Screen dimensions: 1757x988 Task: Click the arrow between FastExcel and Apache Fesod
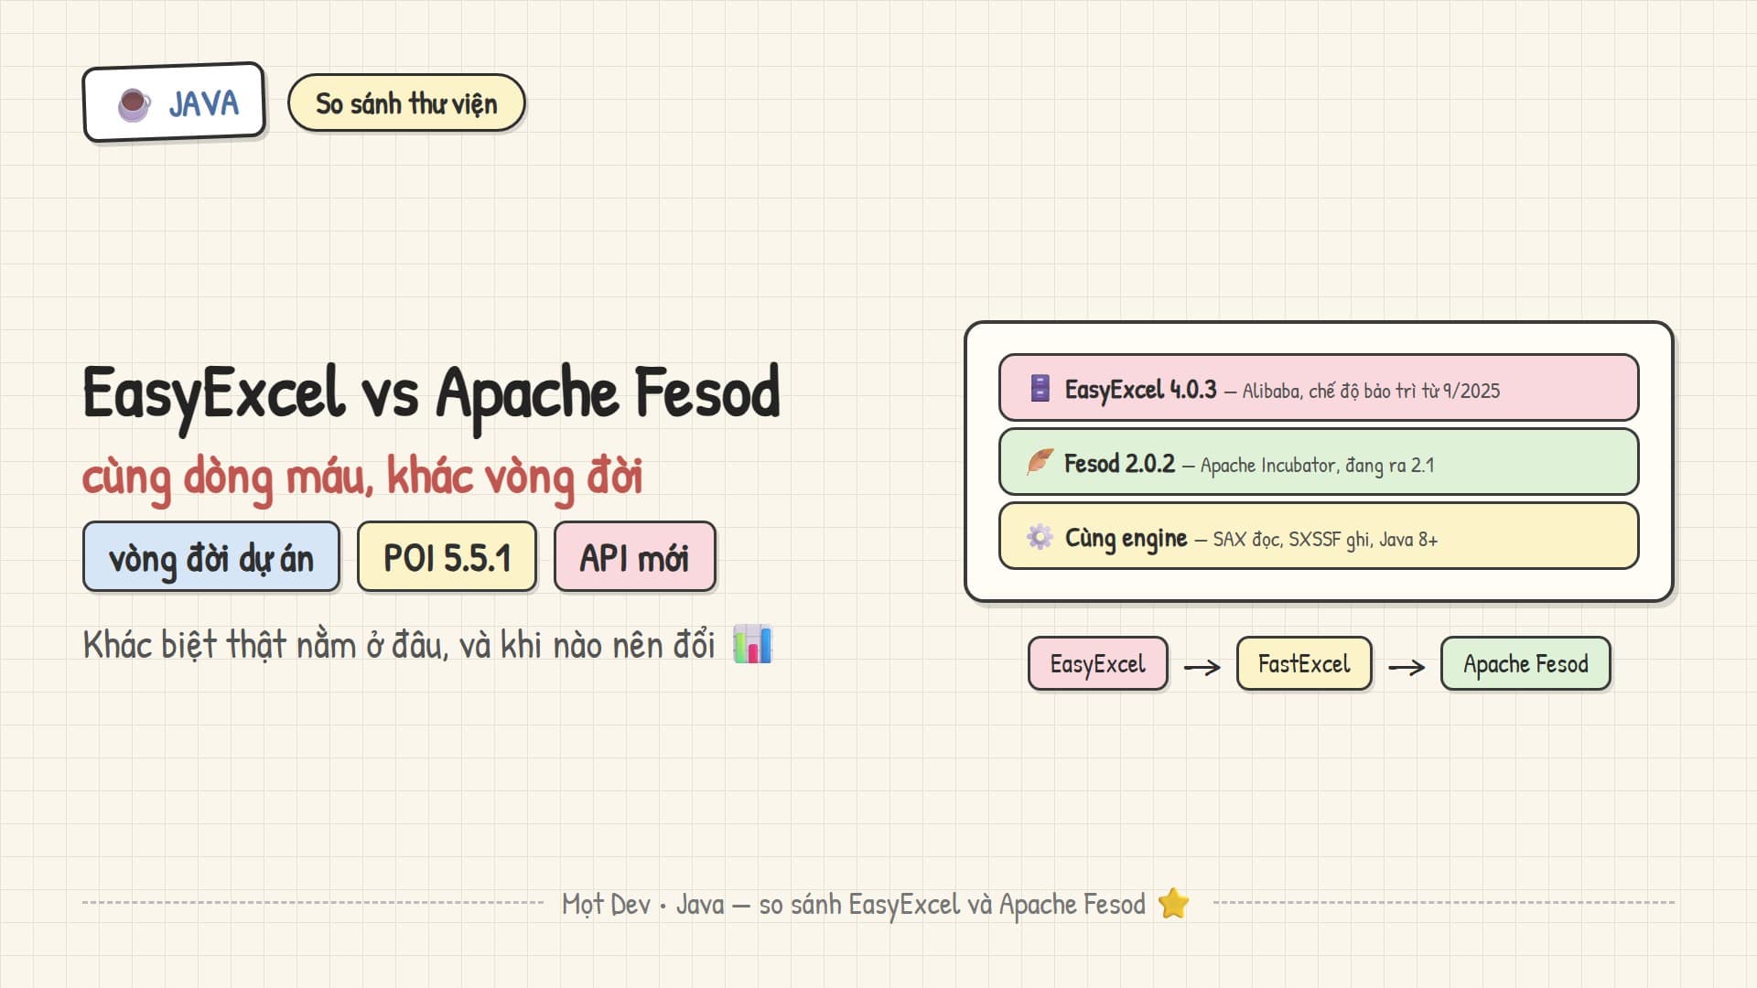[1407, 667]
